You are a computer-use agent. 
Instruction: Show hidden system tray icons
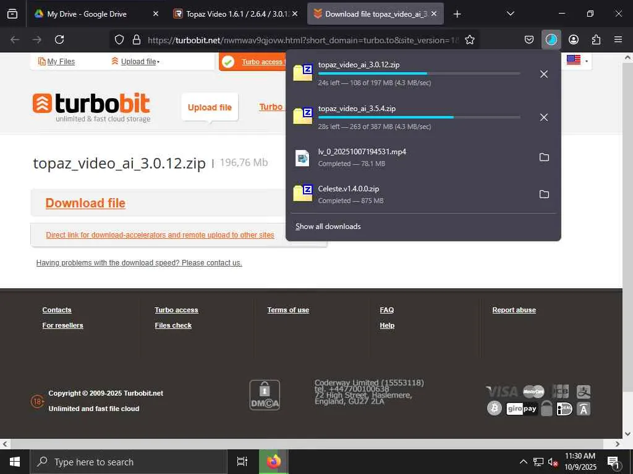(x=523, y=462)
